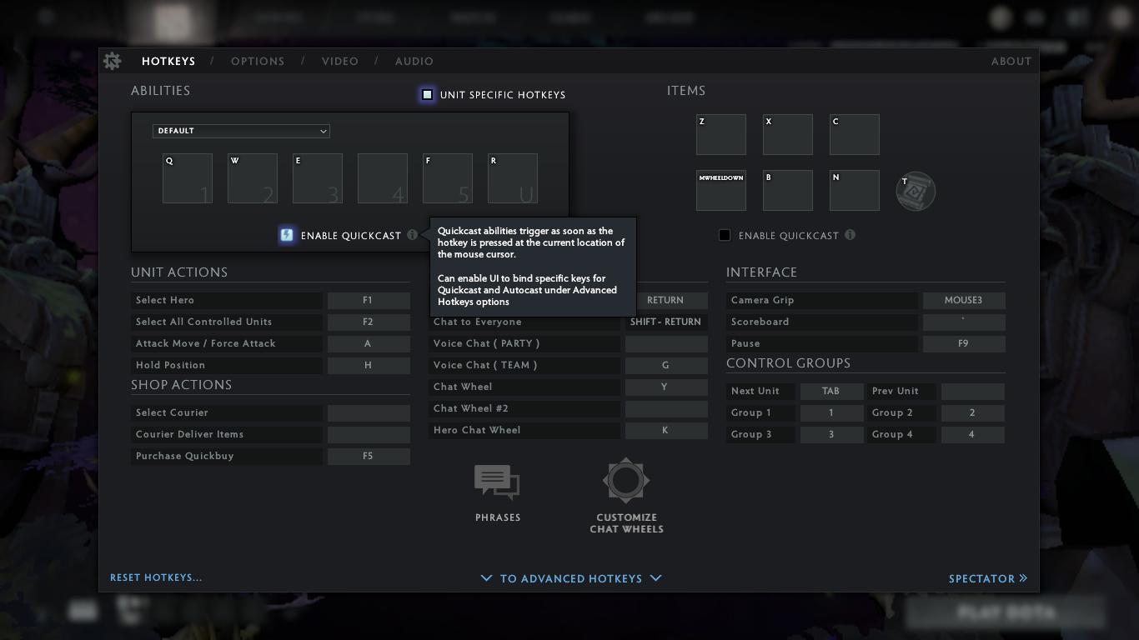
Task: Select the E ability hotkey slot
Action: coord(318,178)
